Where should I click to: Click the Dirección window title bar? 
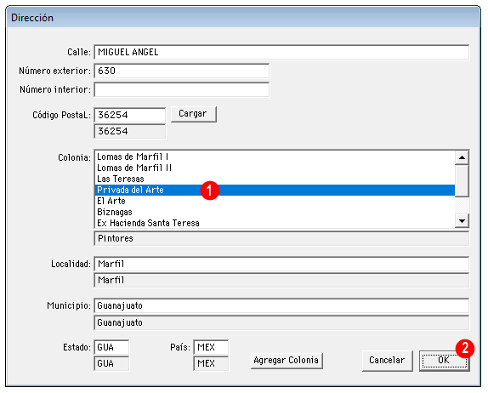coord(243,18)
